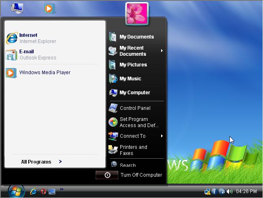Click the network warning tray icon

pyautogui.click(x=207, y=191)
